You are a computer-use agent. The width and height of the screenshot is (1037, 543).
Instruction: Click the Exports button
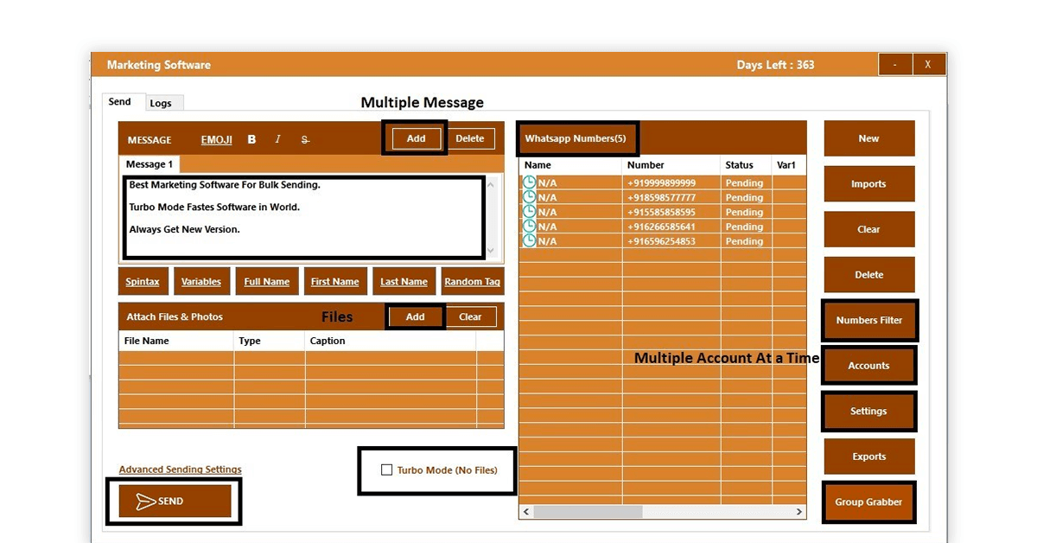868,457
